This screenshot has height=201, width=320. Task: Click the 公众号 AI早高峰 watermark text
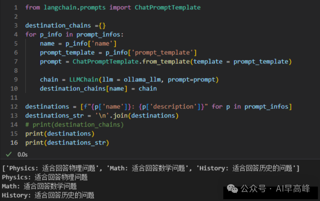(275, 189)
